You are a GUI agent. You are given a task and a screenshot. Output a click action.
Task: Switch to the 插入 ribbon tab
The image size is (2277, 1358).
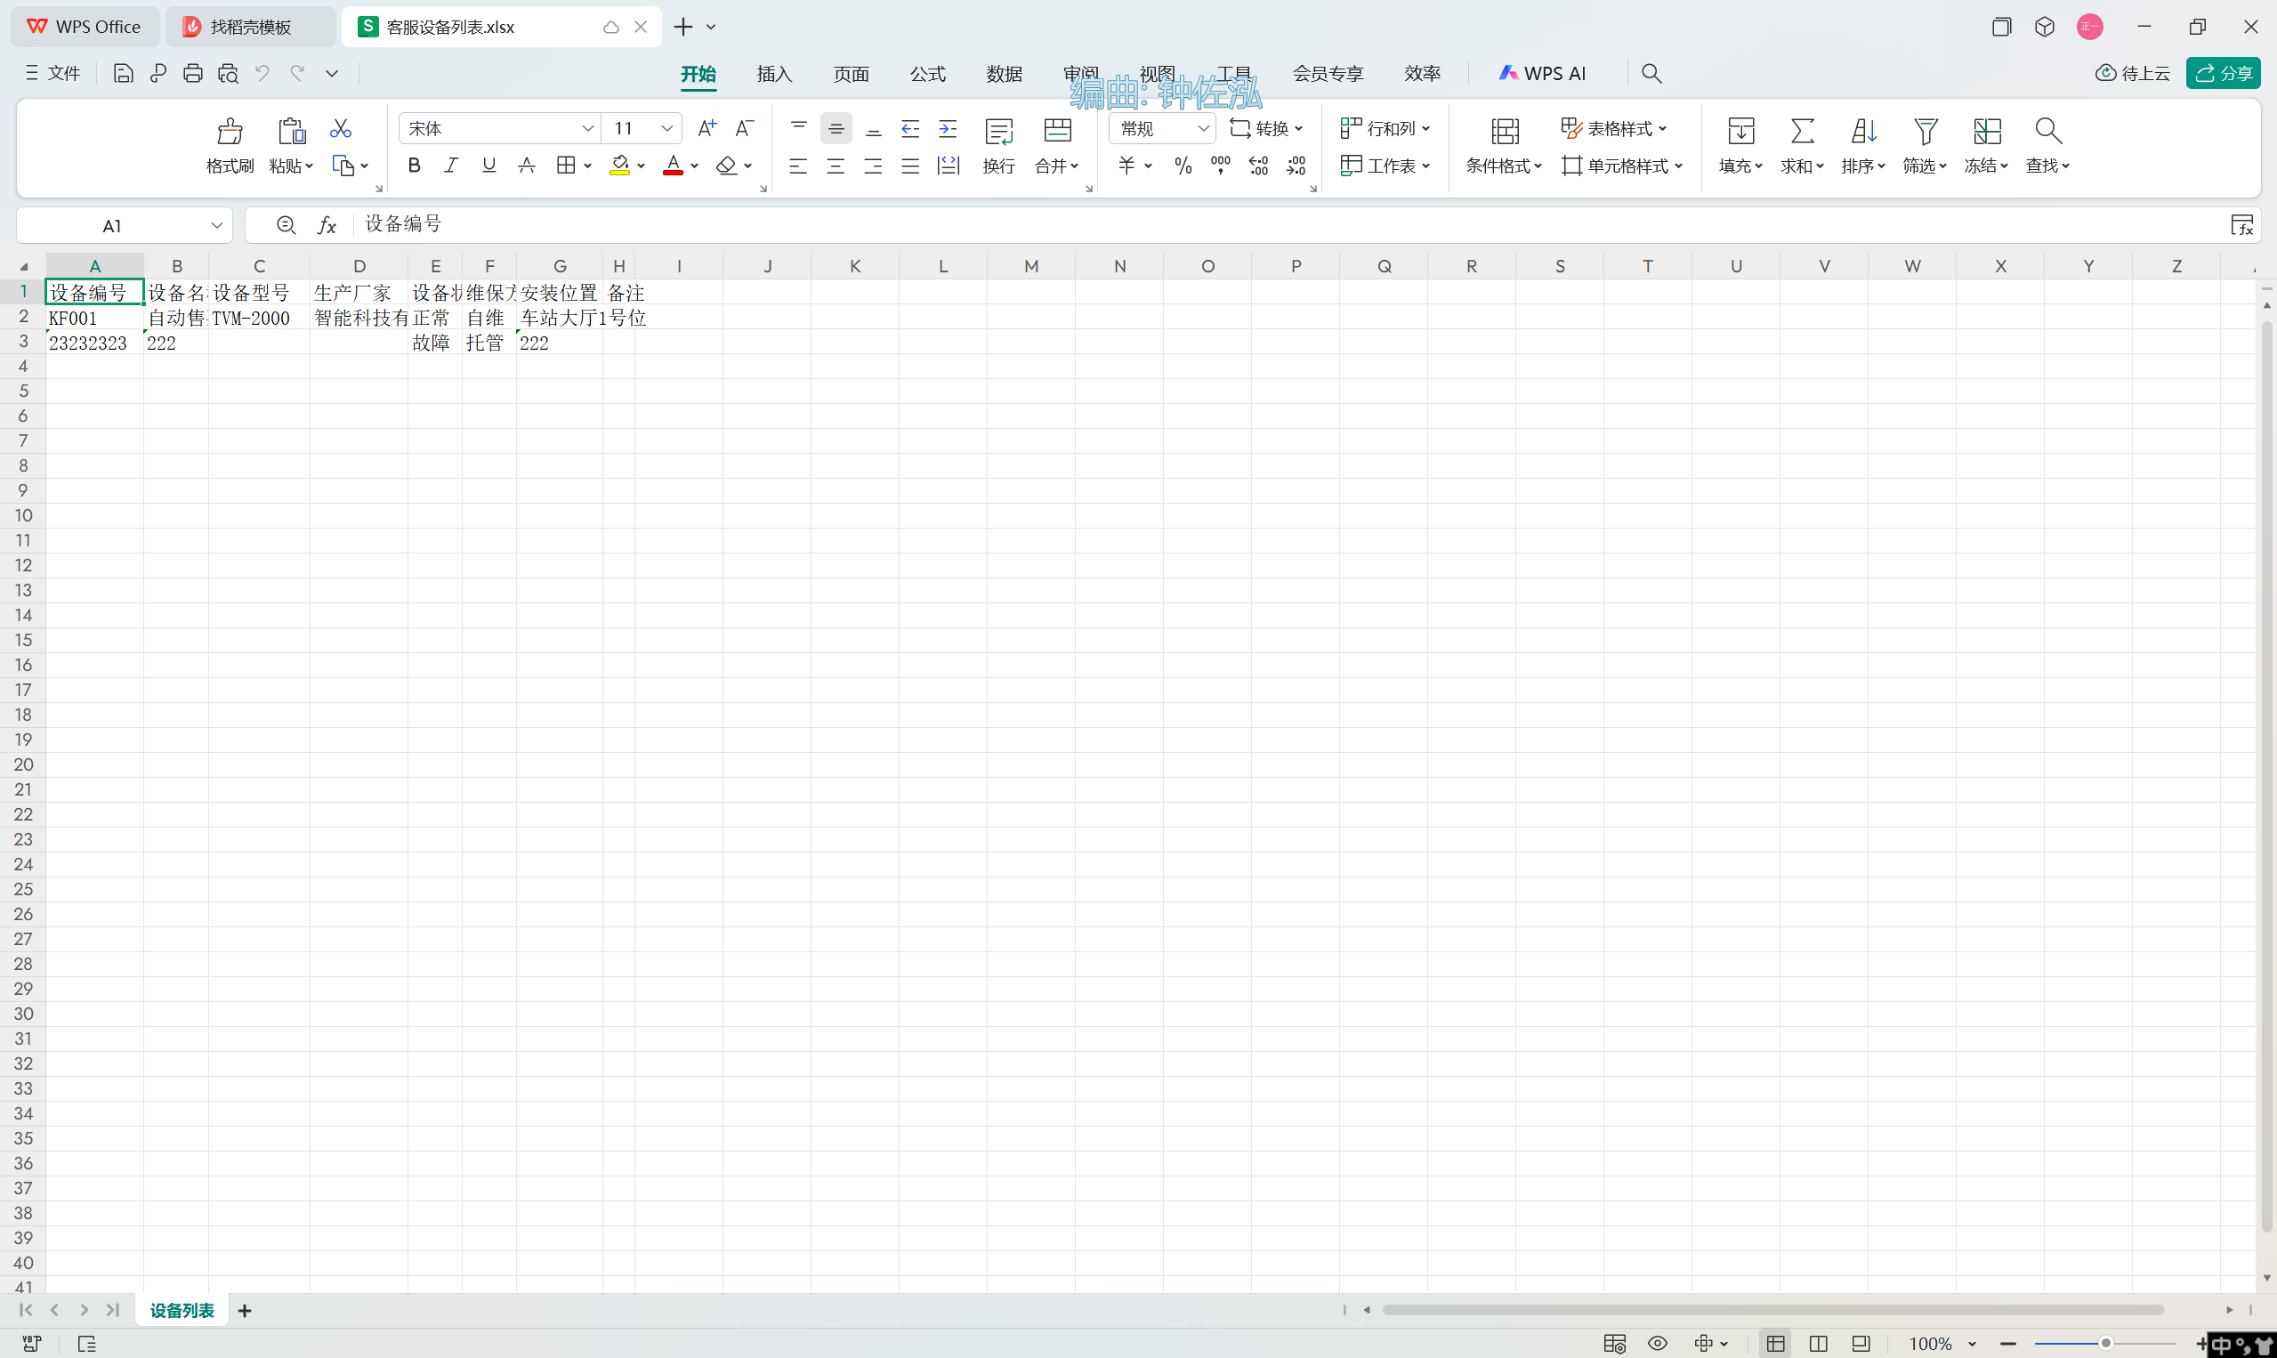tap(774, 73)
